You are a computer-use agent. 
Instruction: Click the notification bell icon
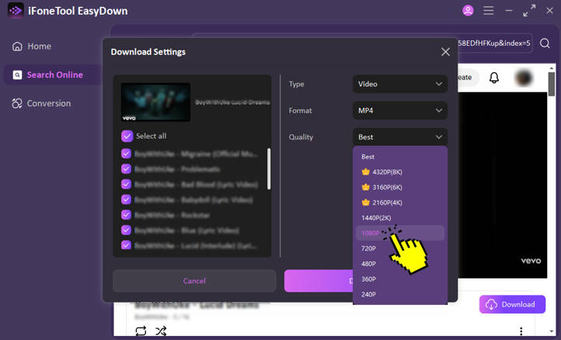pyautogui.click(x=494, y=77)
